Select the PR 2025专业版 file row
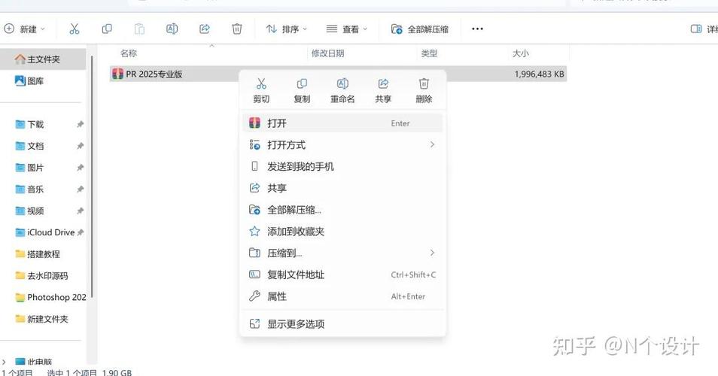 pyautogui.click(x=338, y=74)
